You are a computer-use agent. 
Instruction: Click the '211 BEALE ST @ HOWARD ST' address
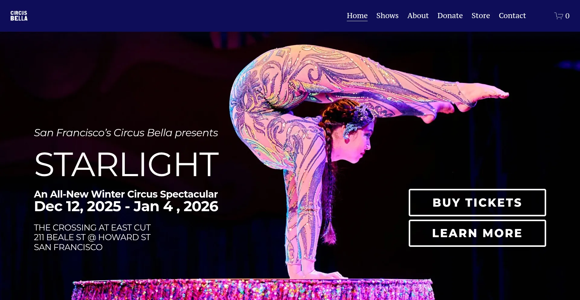coord(92,237)
